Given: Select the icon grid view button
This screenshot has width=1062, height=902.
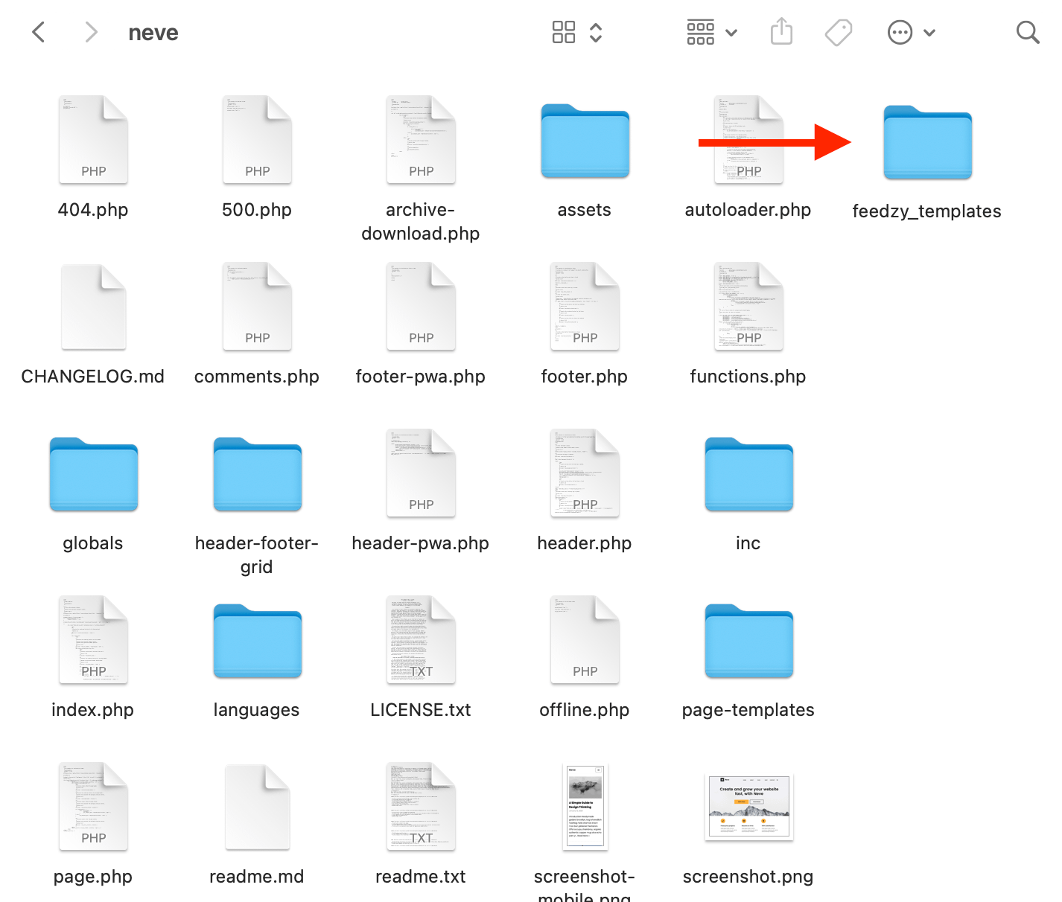Looking at the screenshot, I should [x=564, y=32].
